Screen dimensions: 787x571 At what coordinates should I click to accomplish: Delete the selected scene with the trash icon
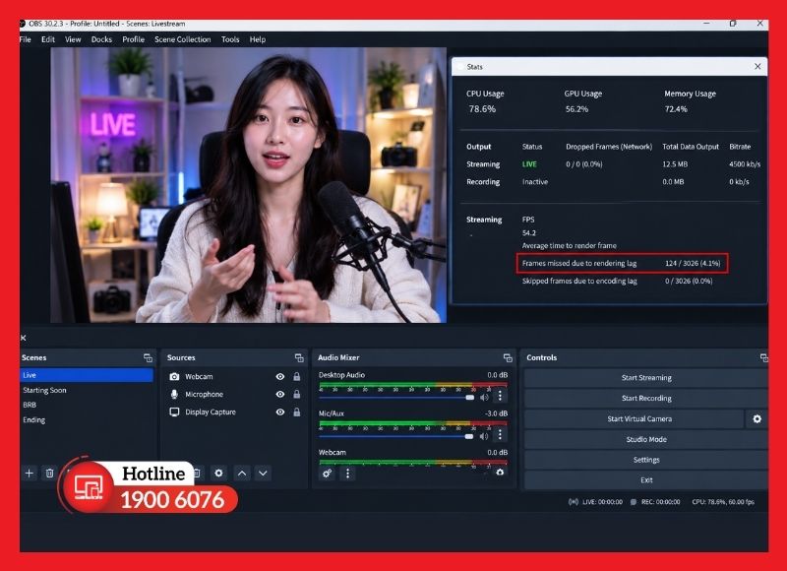50,474
